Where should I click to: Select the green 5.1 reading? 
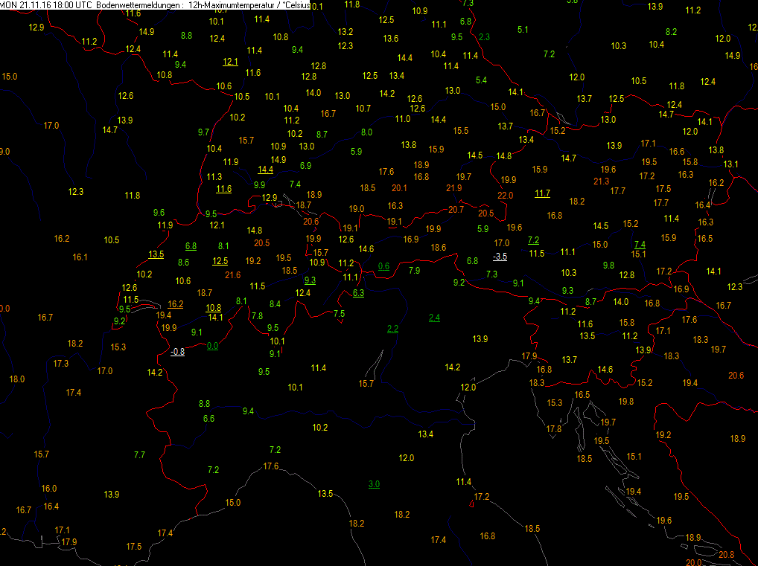pos(523,30)
